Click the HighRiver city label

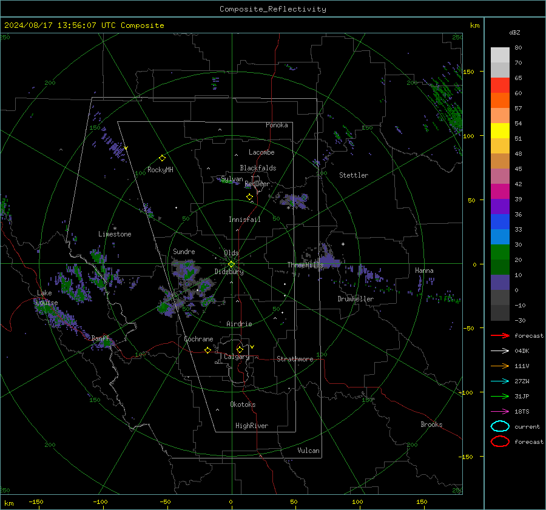[252, 426]
